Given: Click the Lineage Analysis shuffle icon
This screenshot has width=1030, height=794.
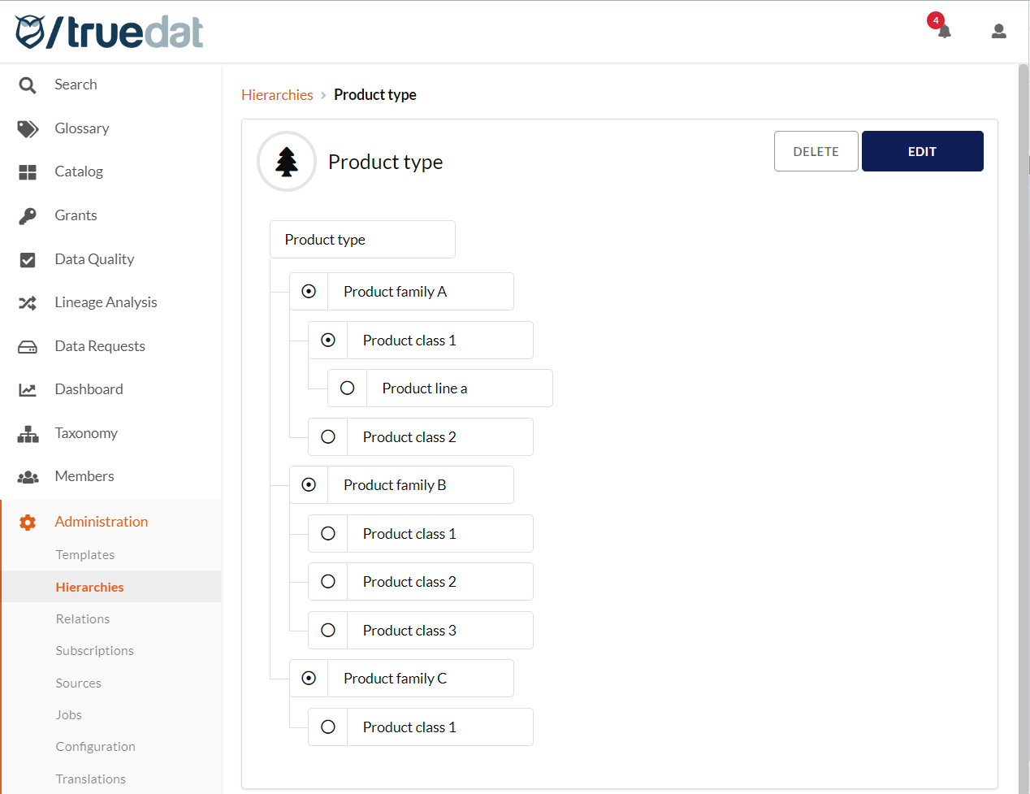Looking at the screenshot, I should pyautogui.click(x=28, y=303).
